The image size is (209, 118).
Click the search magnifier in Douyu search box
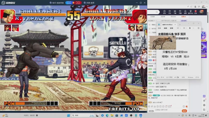coord(157,12)
